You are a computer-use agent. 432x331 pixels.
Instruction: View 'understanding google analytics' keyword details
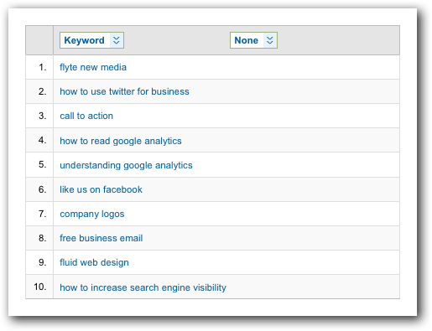tap(126, 165)
